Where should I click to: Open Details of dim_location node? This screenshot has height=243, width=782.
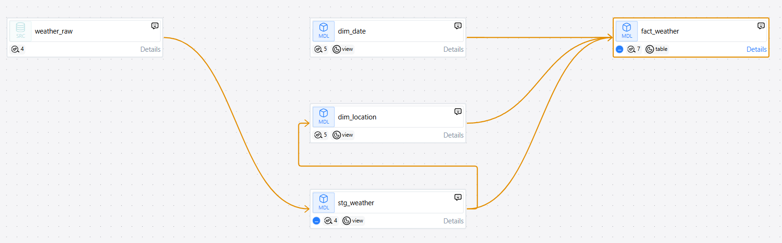(453, 135)
